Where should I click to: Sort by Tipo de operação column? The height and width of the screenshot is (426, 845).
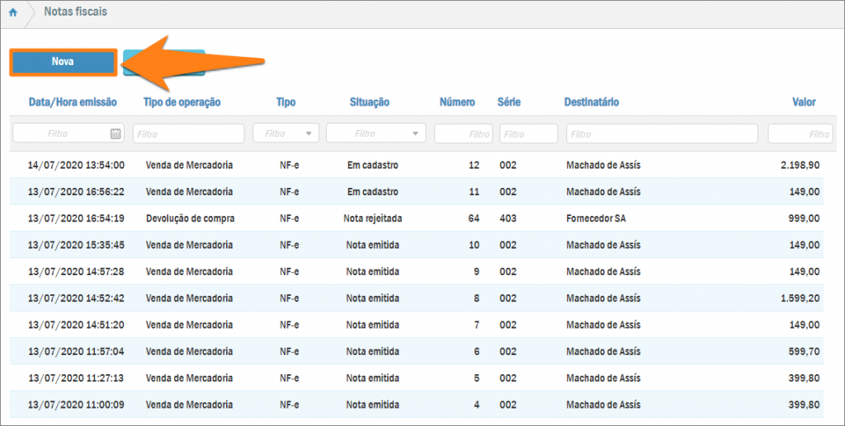point(182,102)
